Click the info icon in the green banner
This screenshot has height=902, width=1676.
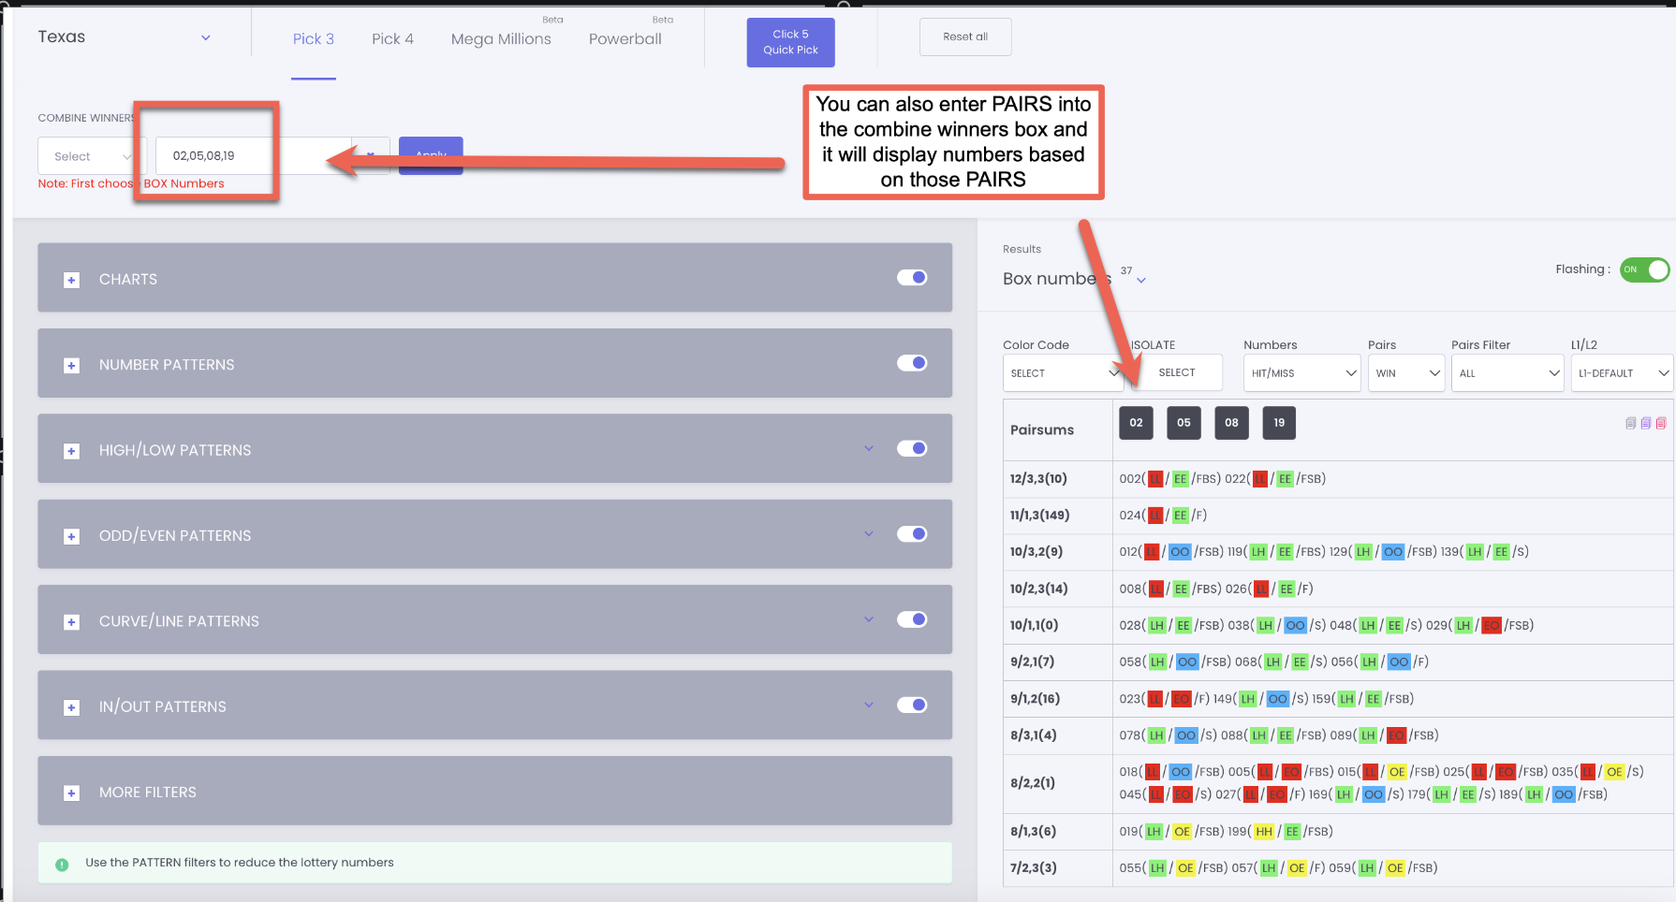click(x=62, y=864)
